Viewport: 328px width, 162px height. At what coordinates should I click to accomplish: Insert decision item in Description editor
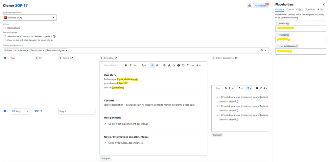pos(188,65)
